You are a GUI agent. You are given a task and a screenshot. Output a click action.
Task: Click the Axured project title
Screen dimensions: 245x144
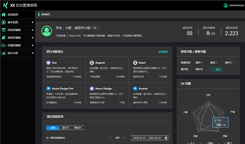pyautogui.click(x=143, y=89)
